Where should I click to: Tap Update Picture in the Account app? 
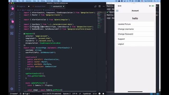coord(135,24)
